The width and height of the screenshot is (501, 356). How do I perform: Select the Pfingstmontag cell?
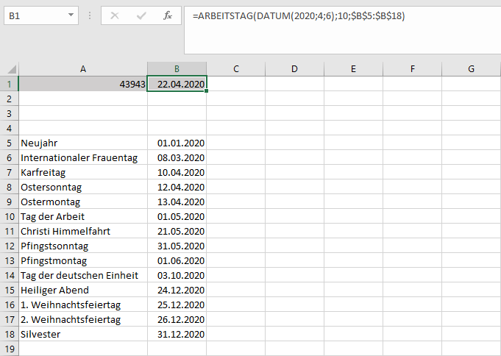(x=83, y=260)
